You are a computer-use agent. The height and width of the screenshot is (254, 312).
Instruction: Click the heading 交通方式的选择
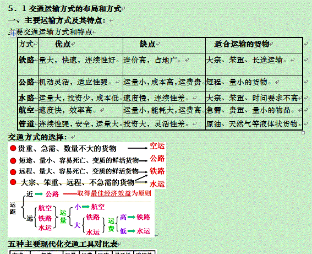coord(37,137)
